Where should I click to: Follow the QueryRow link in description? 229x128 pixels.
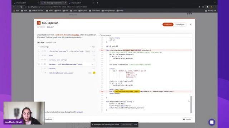pyautogui.click(x=75, y=35)
